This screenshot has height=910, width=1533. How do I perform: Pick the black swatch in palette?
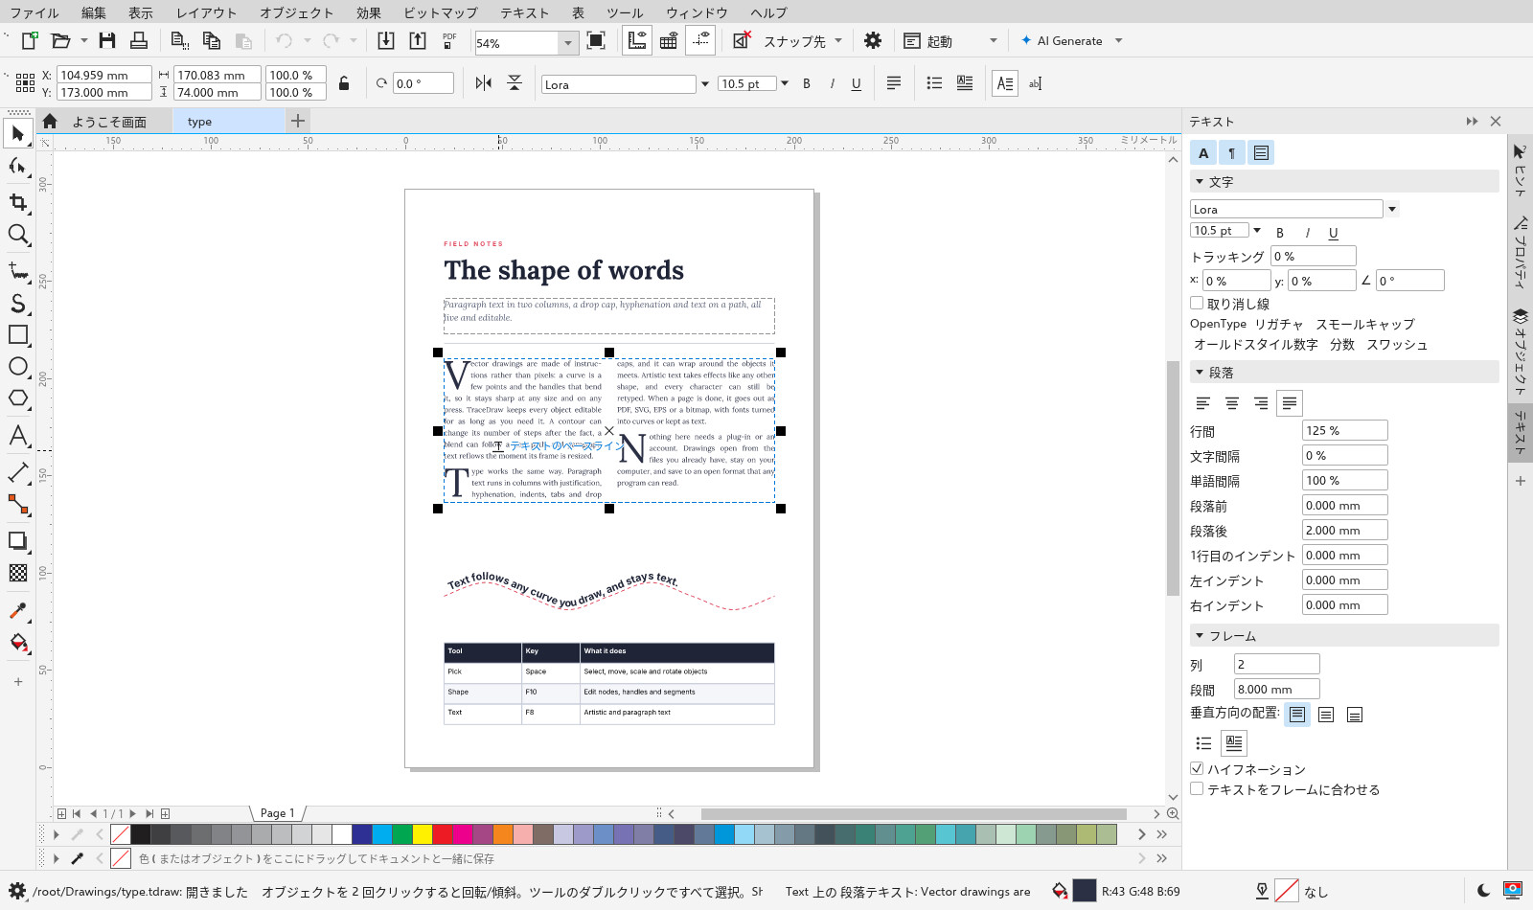[x=141, y=834]
